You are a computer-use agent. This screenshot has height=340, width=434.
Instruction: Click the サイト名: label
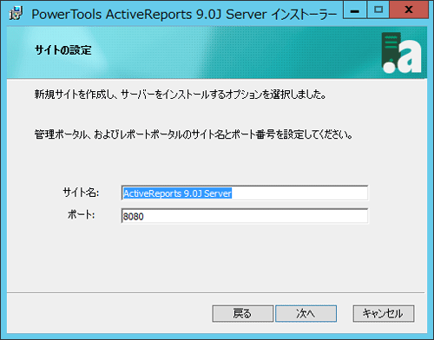pyautogui.click(x=81, y=193)
